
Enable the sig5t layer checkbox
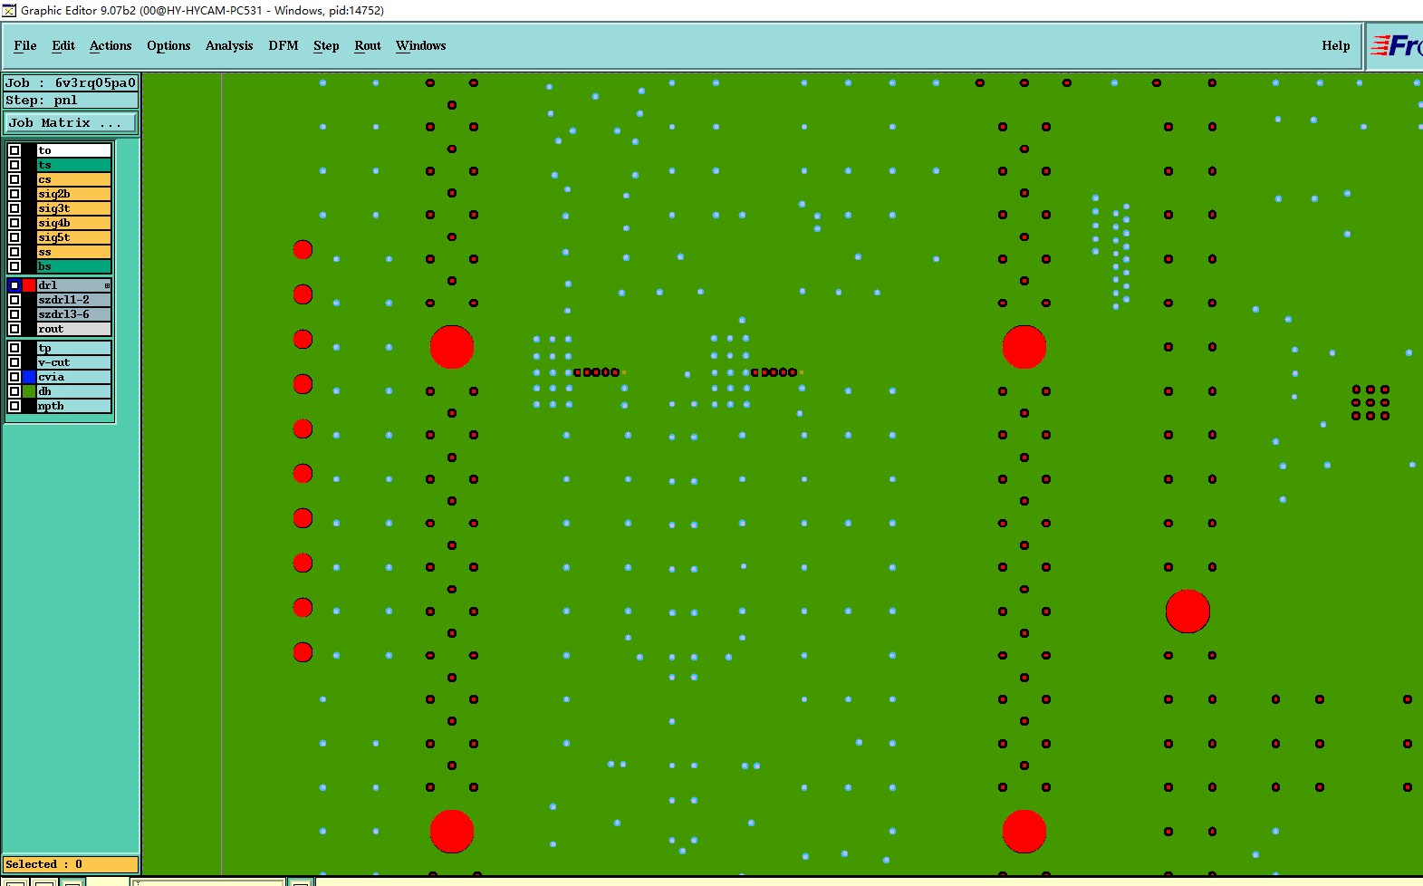coord(14,237)
